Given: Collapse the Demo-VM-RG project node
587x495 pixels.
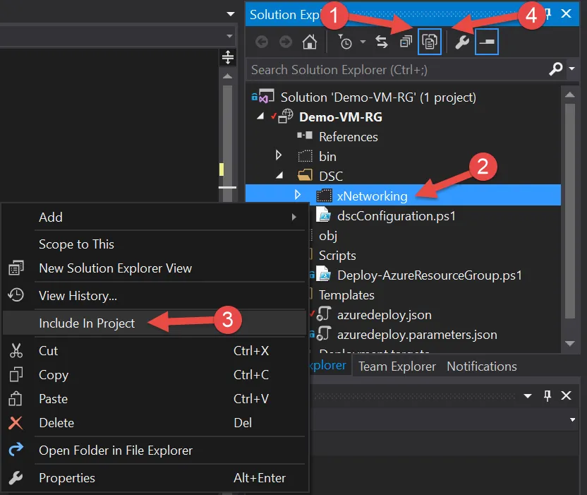Looking at the screenshot, I should point(260,117).
